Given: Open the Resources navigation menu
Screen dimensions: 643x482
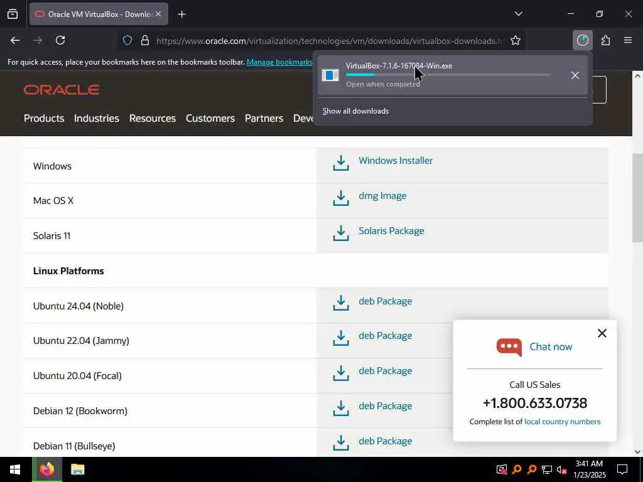Looking at the screenshot, I should 153,119.
